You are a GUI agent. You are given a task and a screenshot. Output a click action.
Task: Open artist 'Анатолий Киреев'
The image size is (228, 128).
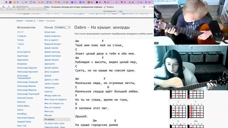tap(26, 118)
